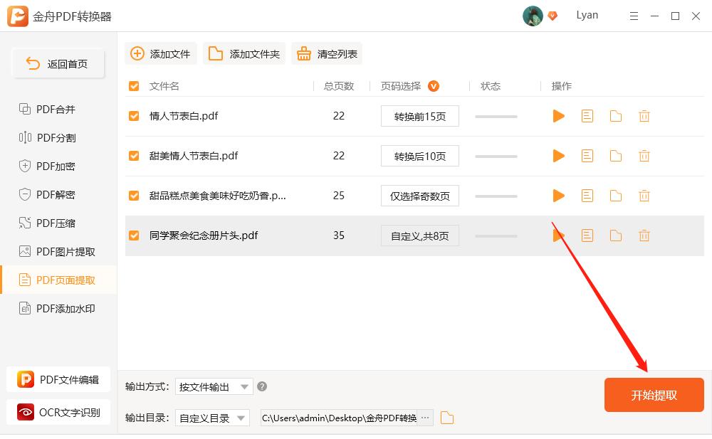
Task: Uncheck 甜品糕点美食美味好吃奶香 file checkbox
Action: 134,196
